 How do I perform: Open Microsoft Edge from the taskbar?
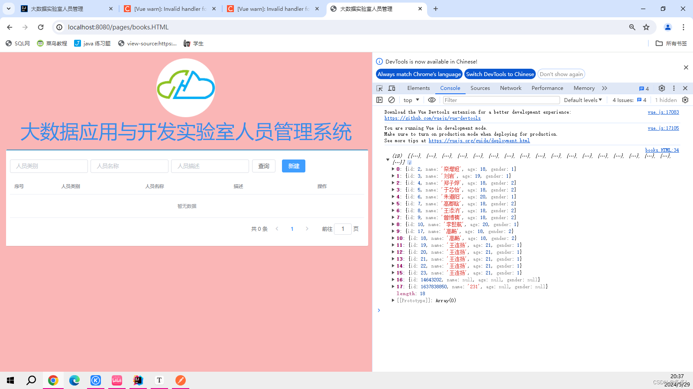(74, 380)
